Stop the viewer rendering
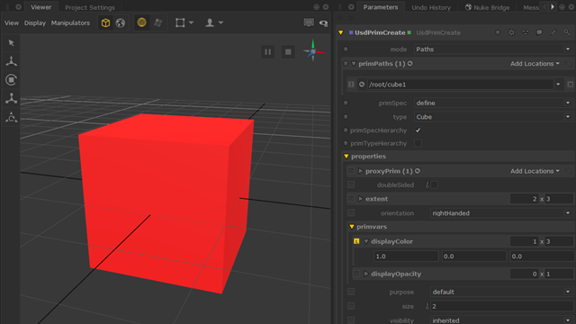The height and width of the screenshot is (324, 576). coord(288,52)
